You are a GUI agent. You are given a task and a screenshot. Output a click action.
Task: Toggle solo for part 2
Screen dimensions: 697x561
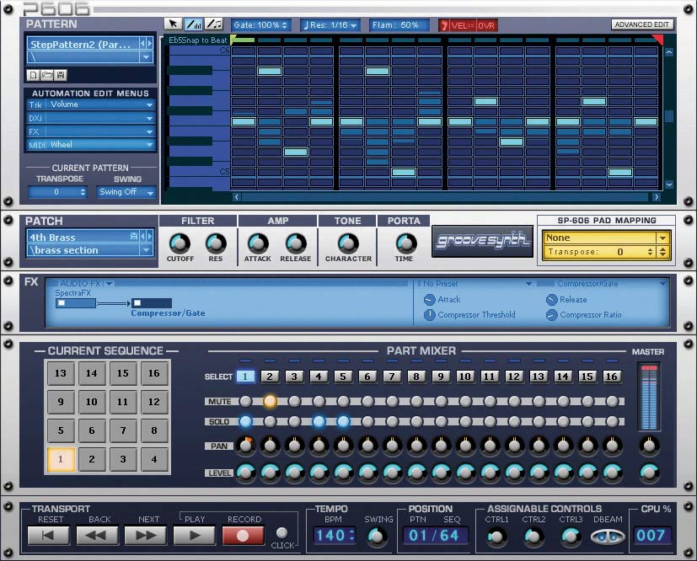tap(270, 421)
